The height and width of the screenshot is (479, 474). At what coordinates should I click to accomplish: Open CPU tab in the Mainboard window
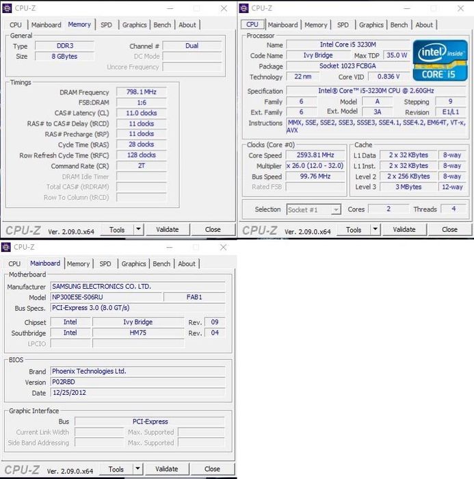click(x=14, y=263)
